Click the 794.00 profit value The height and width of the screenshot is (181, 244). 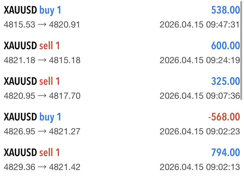click(x=225, y=152)
